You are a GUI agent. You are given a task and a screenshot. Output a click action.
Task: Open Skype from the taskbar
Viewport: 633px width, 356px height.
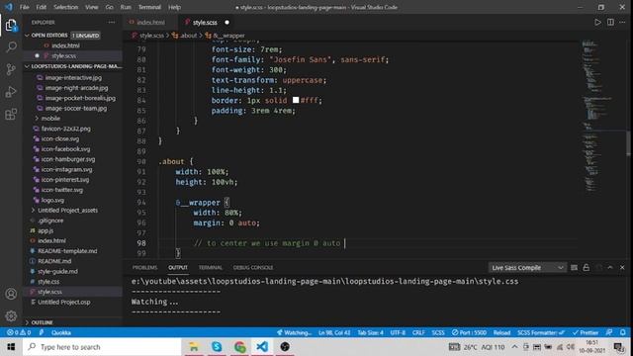click(x=217, y=347)
